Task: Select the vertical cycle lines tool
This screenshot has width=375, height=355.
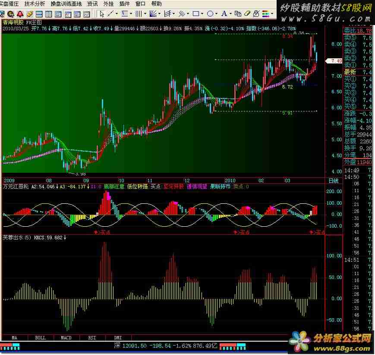Action: click(139, 14)
